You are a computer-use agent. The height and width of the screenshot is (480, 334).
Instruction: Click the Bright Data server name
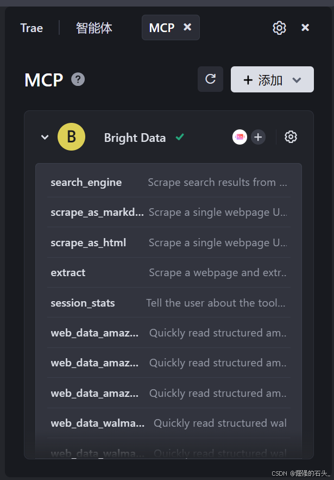[135, 138]
